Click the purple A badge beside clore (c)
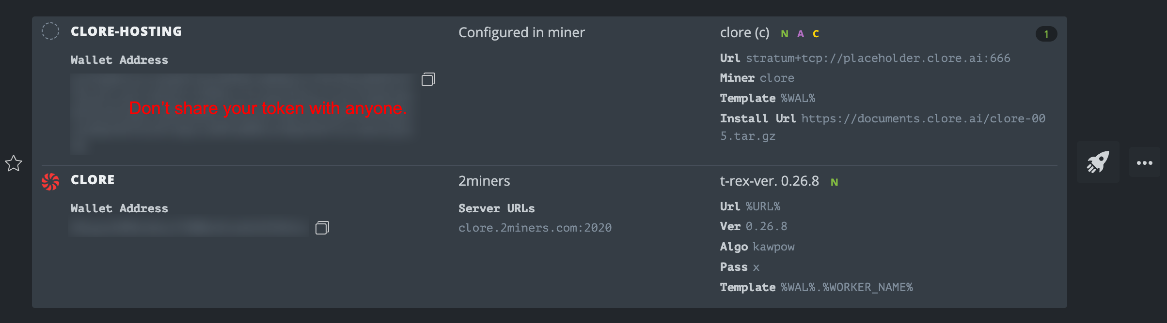The height and width of the screenshot is (323, 1167). coord(801,34)
